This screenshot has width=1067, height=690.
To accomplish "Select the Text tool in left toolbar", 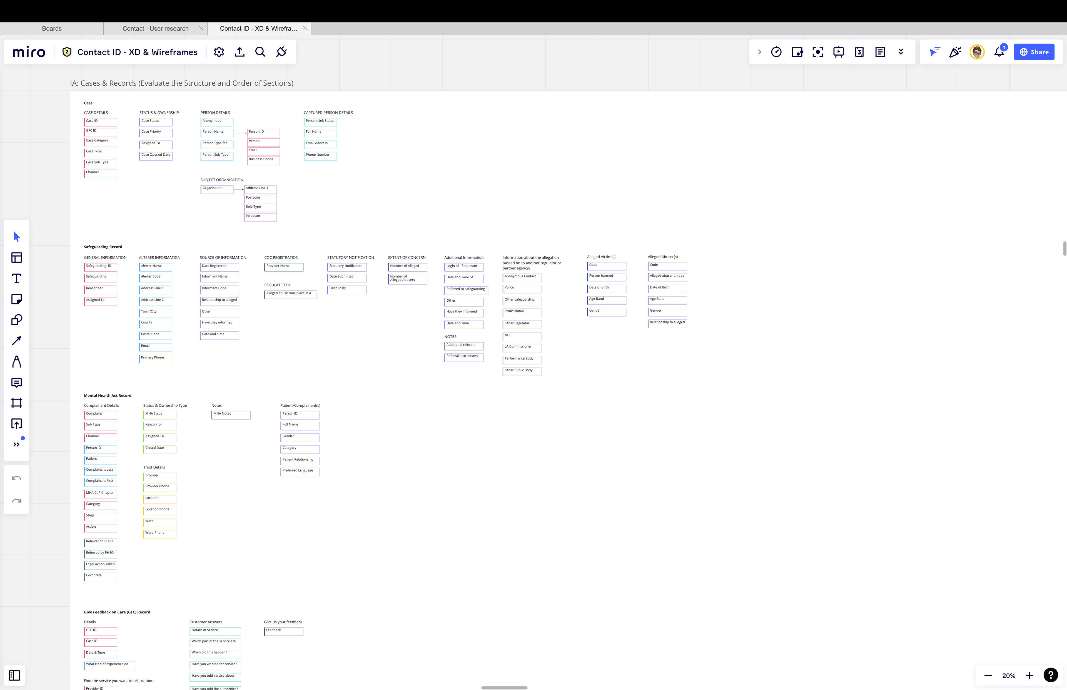I will click(17, 278).
